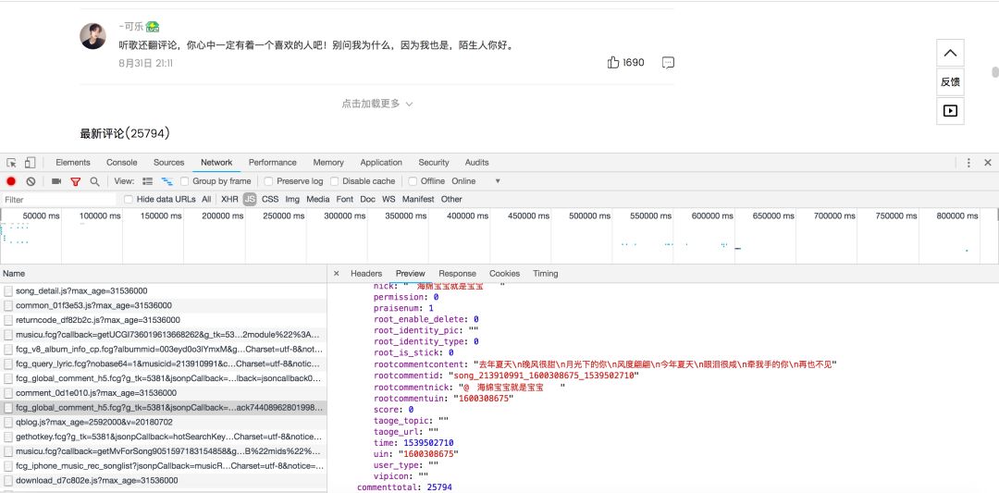Show the waterfall overview icon
The image size is (999, 493).
click(x=167, y=181)
